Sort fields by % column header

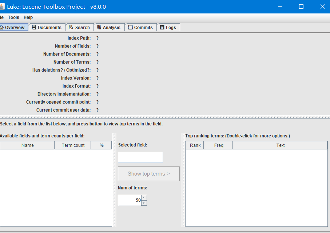coord(102,145)
